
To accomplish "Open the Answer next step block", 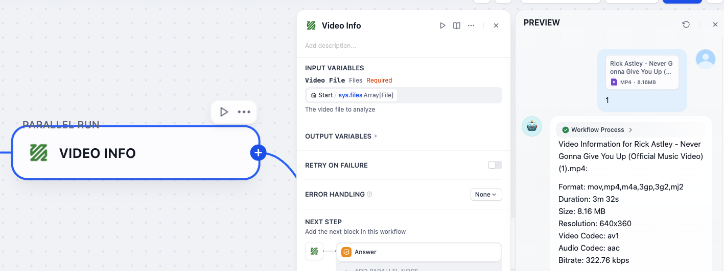I will tap(419, 252).
